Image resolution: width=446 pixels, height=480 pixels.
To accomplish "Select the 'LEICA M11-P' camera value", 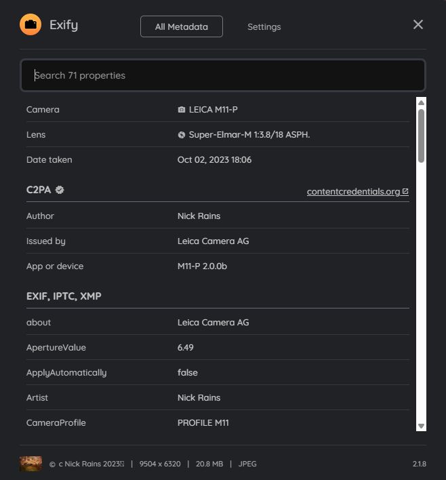I will click(x=213, y=110).
